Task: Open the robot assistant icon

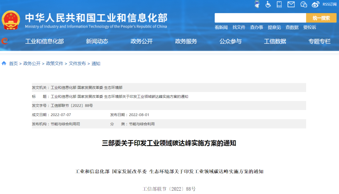Action: coord(257,4)
